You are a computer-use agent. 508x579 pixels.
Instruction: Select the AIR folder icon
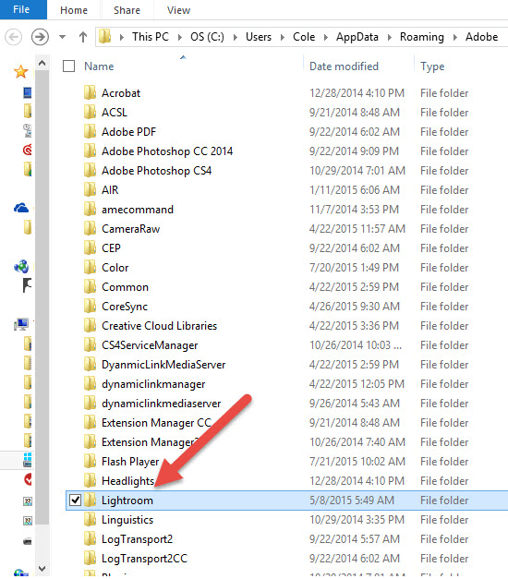90,189
